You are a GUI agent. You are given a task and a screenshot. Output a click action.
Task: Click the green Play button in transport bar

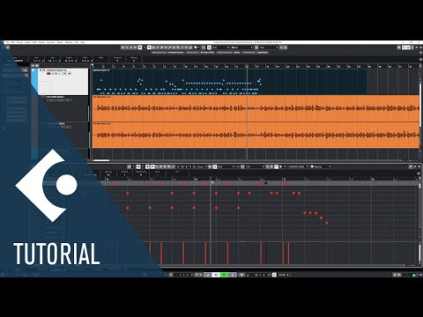[225, 275]
